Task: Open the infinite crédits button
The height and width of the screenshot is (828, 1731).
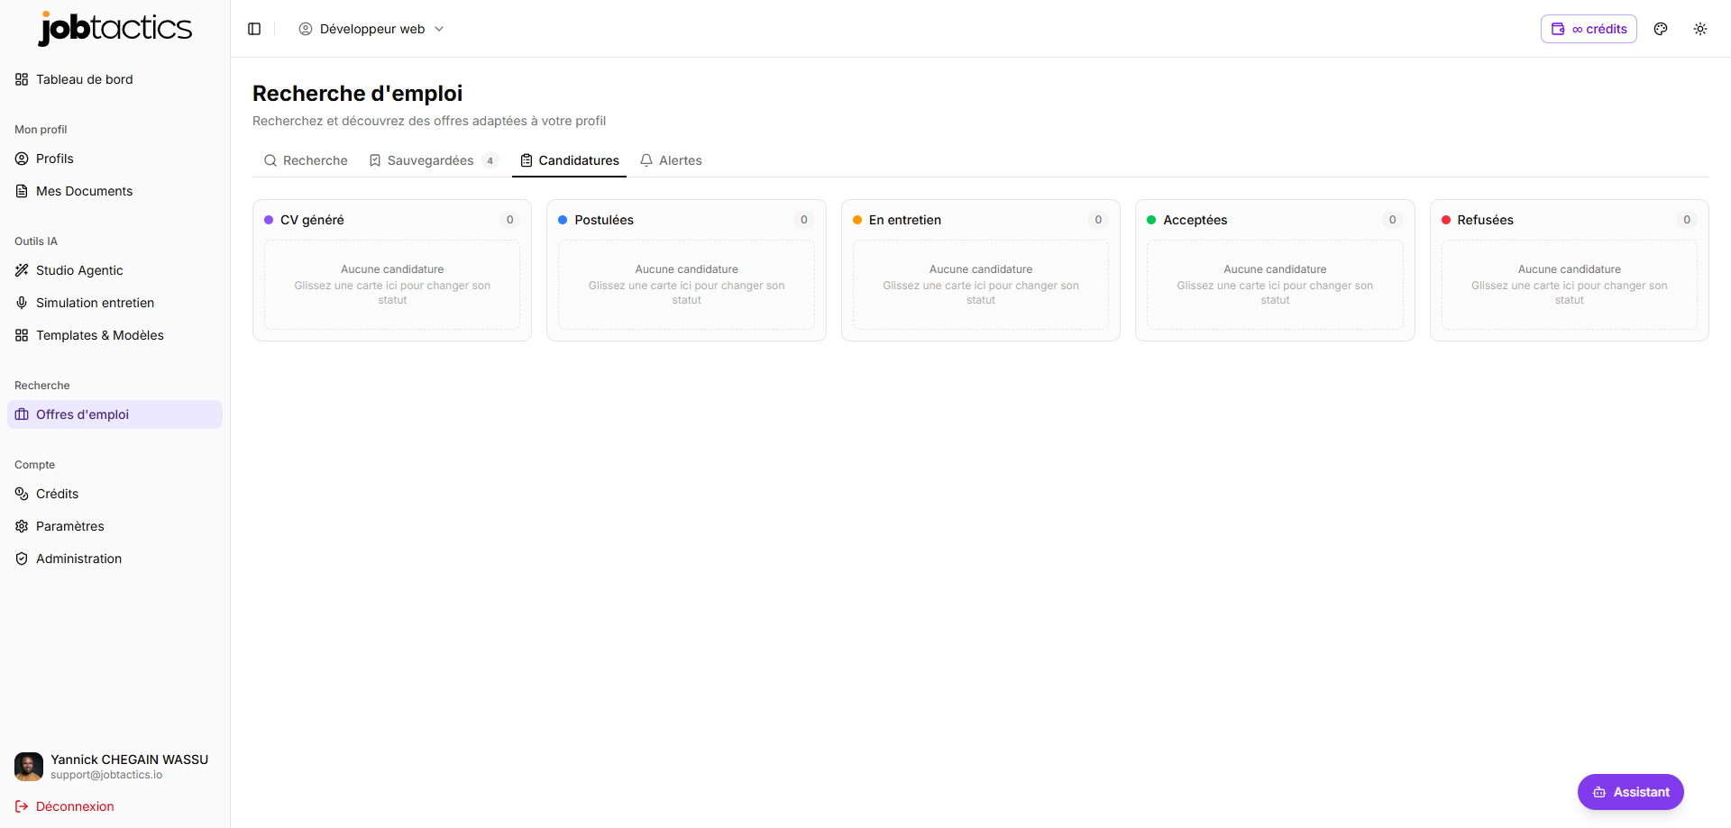Action: click(x=1589, y=29)
